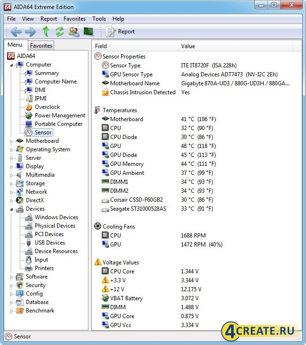Screen dimensions: 306x345
Task: Expand the Motherboard tree node
Action: pyautogui.click(x=11, y=141)
